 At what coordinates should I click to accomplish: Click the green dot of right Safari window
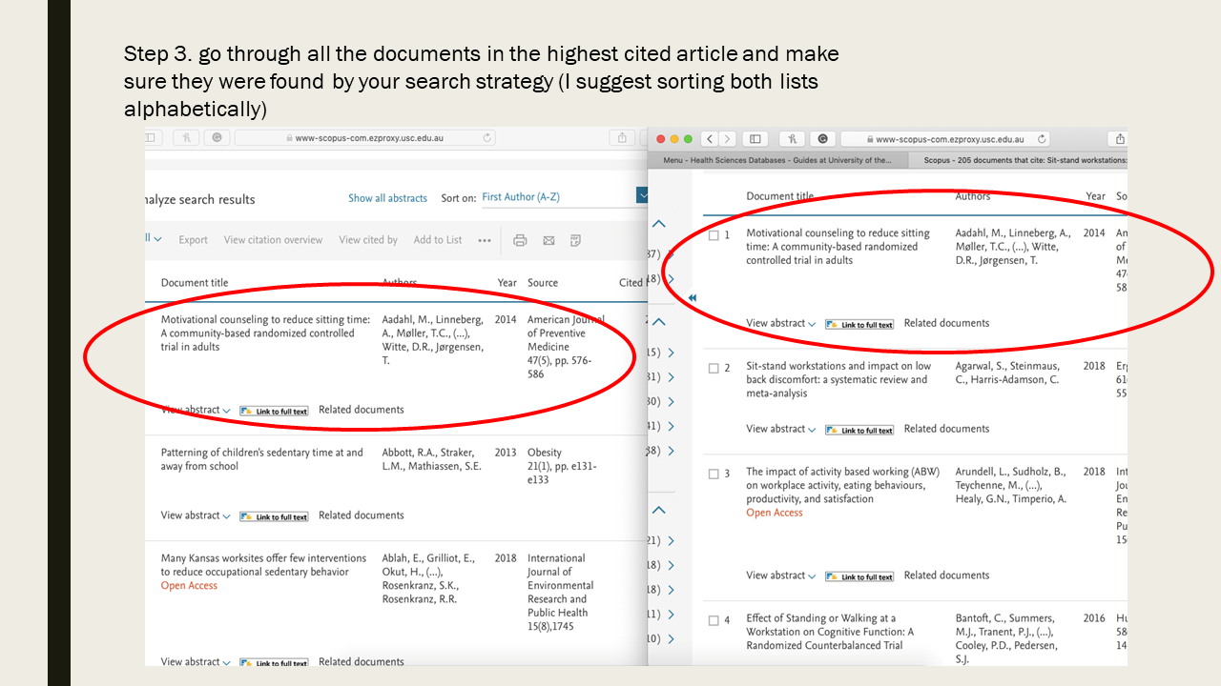(688, 139)
